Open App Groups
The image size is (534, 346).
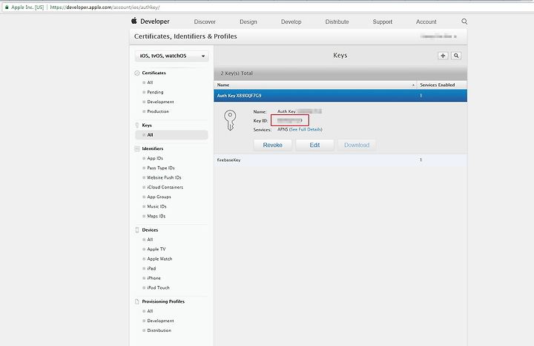(x=159, y=197)
